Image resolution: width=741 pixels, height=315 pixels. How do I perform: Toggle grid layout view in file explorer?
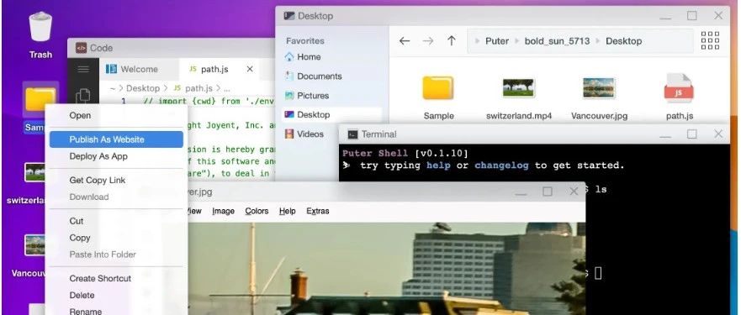[x=710, y=40]
